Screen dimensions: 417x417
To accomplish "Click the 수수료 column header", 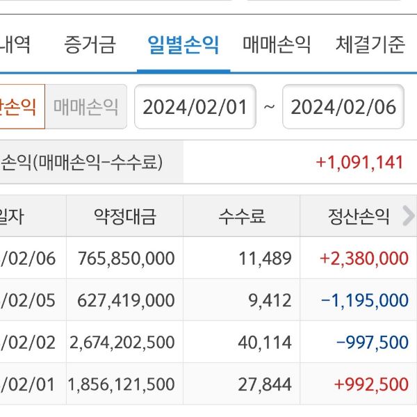I will coord(241,216).
